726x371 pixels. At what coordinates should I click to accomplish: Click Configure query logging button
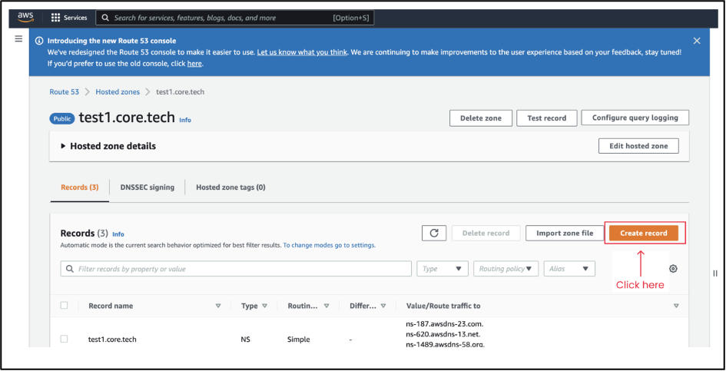[635, 118]
